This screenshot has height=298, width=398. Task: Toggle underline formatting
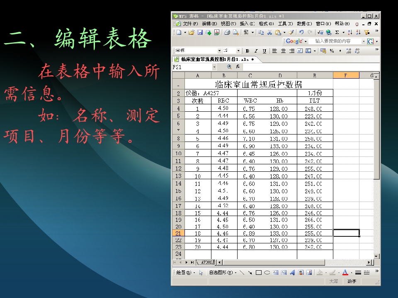[x=264, y=50]
